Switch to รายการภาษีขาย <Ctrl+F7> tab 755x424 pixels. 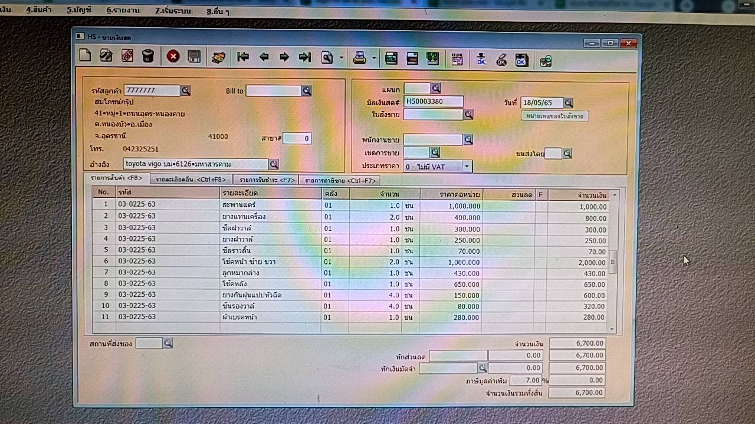coord(339,181)
